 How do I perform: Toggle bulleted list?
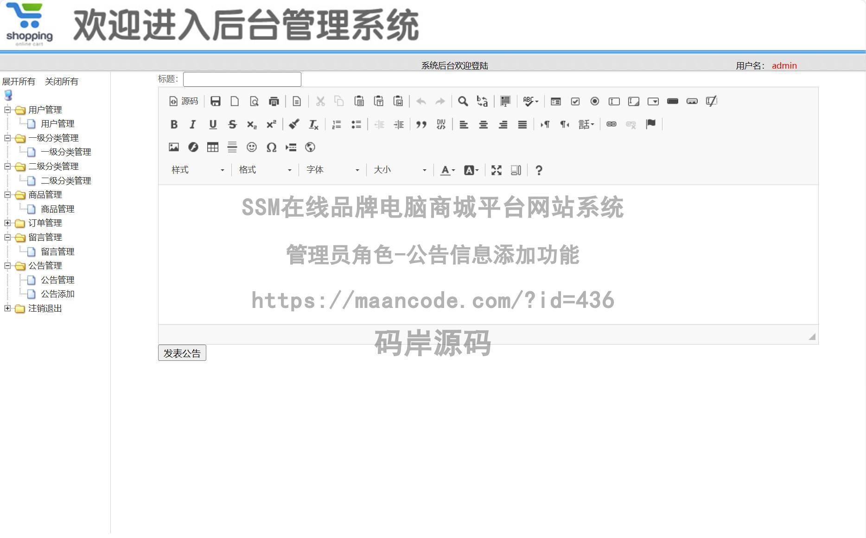[x=356, y=124]
